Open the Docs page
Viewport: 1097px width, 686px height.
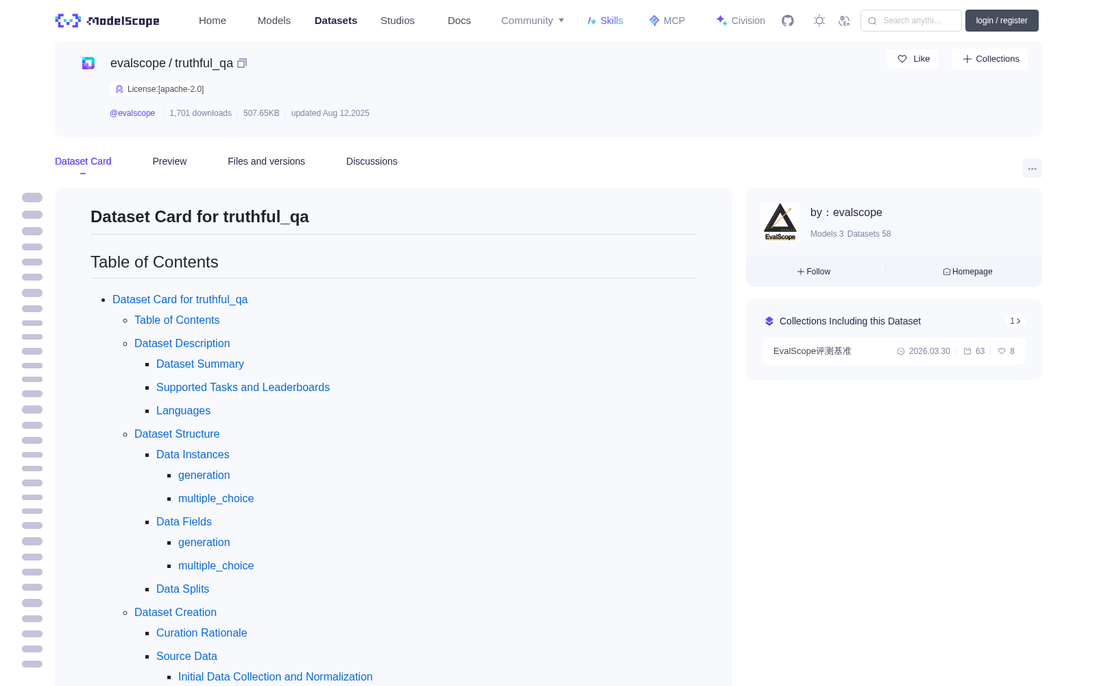pyautogui.click(x=459, y=21)
